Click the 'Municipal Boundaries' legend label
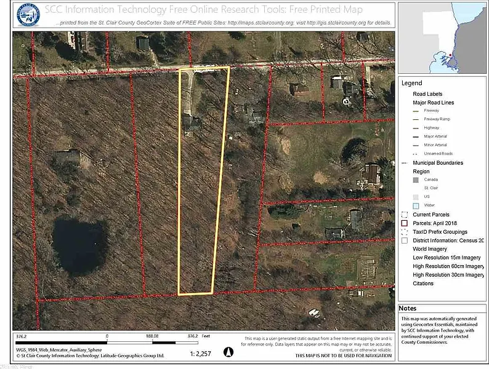The height and width of the screenshot is (369, 489). (438, 163)
